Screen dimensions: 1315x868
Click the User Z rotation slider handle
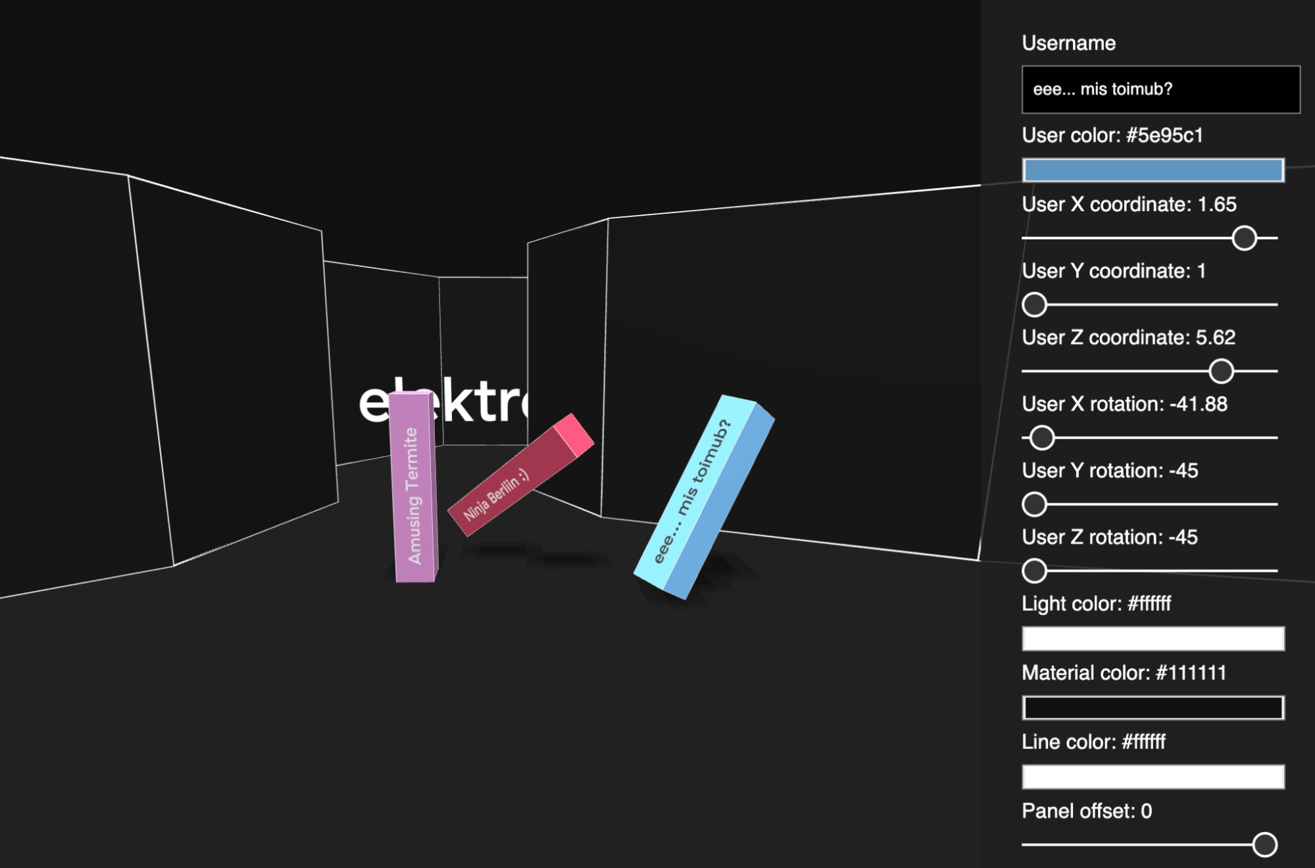[x=1034, y=571]
